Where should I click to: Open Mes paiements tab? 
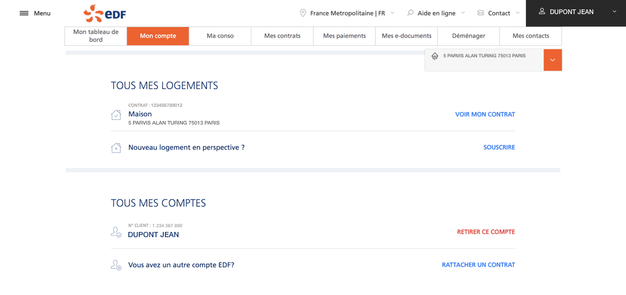344,36
